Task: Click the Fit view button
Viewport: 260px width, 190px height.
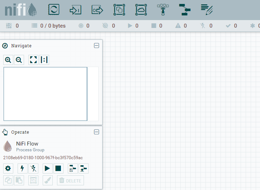Action: click(x=33, y=60)
